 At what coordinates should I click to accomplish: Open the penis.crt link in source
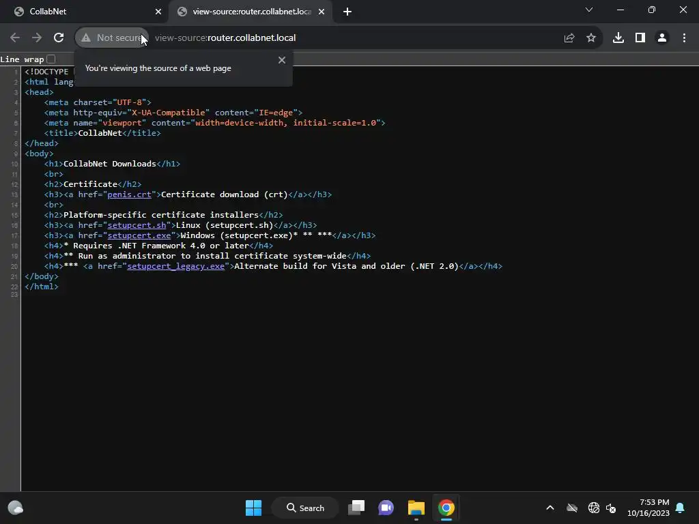(x=129, y=194)
